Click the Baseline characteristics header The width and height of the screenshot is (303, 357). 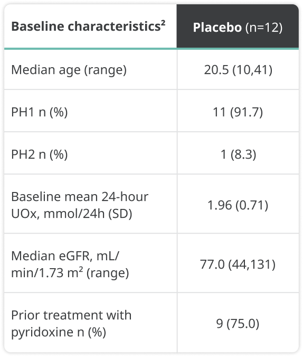point(88,26)
